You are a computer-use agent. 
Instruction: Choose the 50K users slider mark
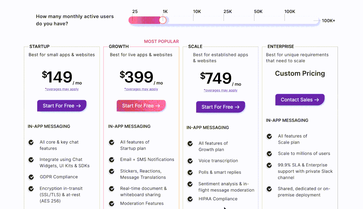[x=258, y=11]
